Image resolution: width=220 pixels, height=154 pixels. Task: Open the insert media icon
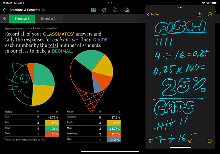click(126, 10)
